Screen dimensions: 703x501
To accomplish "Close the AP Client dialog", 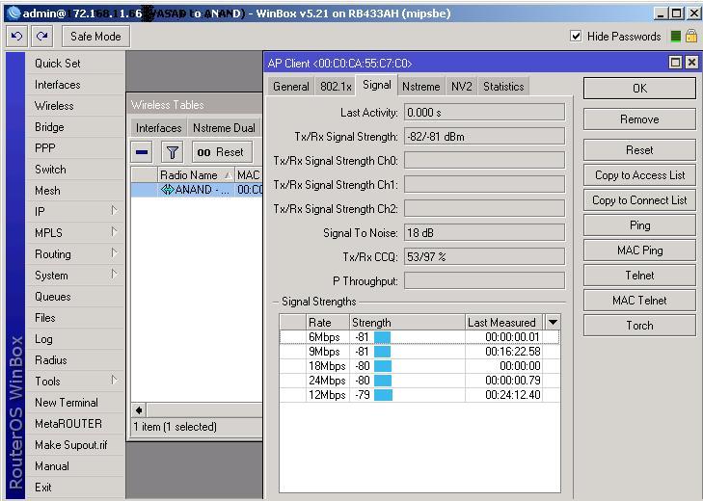I will pyautogui.click(x=691, y=63).
